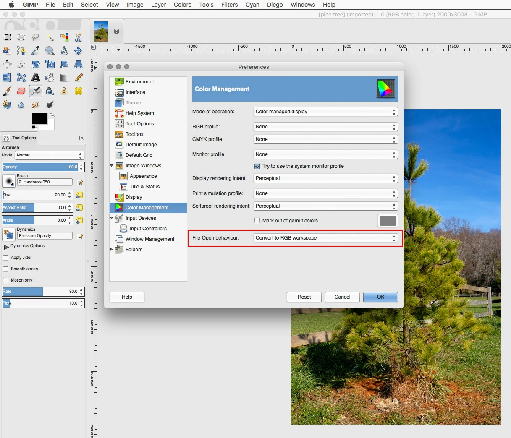The image size is (511, 438).
Task: Collapse the Image Windows tree item
Action: pyautogui.click(x=112, y=166)
